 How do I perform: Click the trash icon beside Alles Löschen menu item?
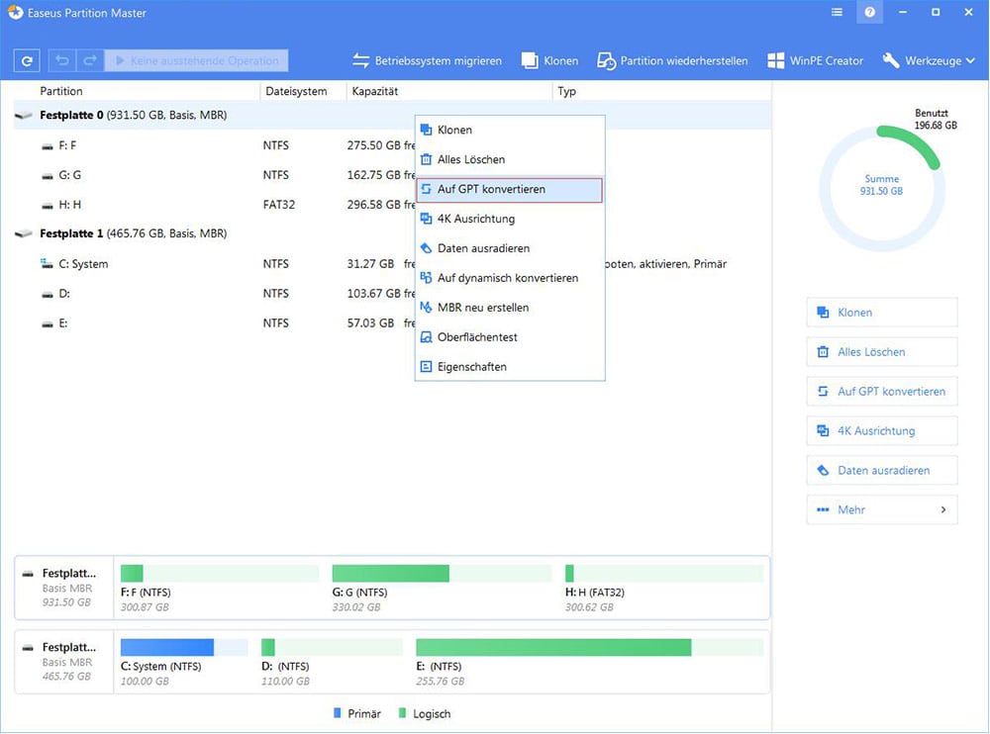[x=426, y=159]
